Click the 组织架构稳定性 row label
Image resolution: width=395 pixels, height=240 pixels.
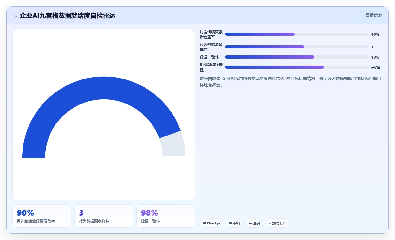click(211, 67)
